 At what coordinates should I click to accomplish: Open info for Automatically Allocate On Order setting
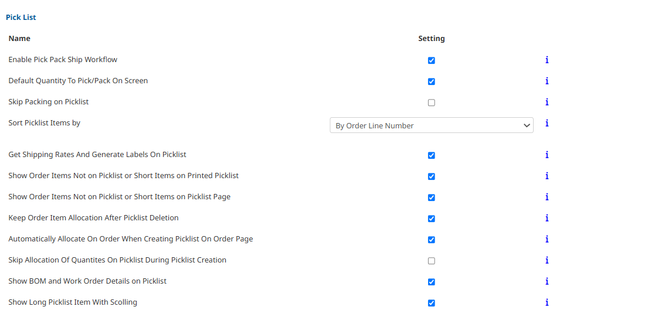[x=547, y=239]
